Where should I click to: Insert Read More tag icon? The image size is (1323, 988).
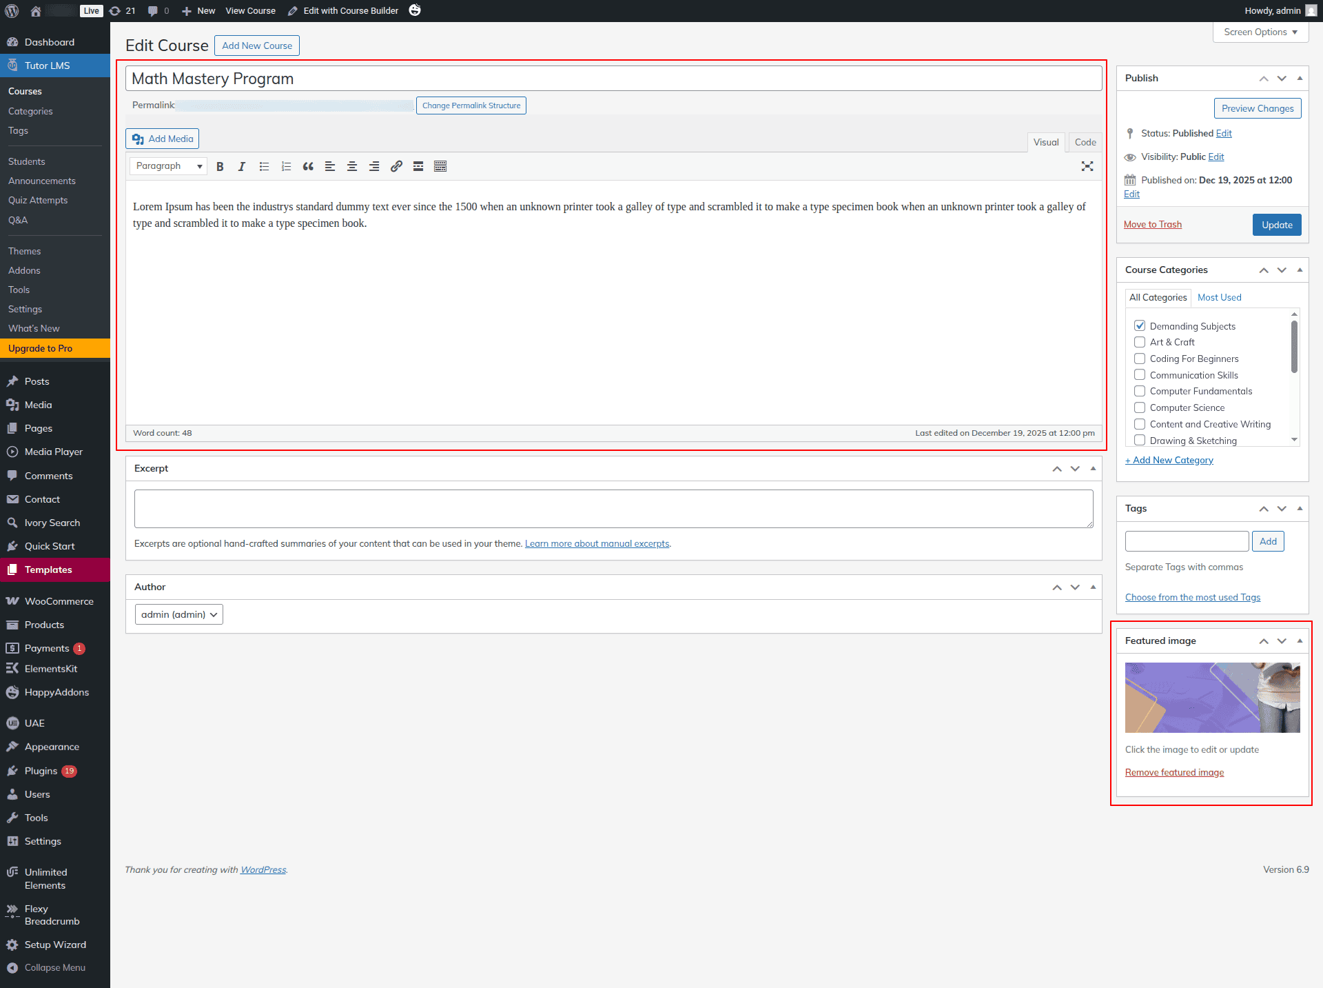coord(418,166)
